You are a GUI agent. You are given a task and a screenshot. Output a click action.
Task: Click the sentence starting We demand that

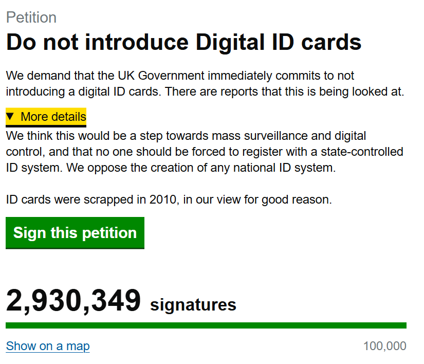(x=180, y=76)
